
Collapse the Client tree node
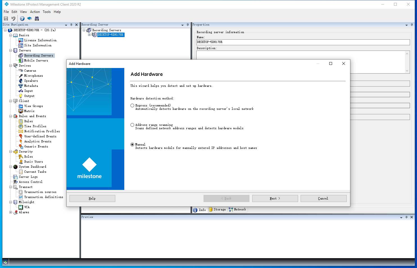11,101
